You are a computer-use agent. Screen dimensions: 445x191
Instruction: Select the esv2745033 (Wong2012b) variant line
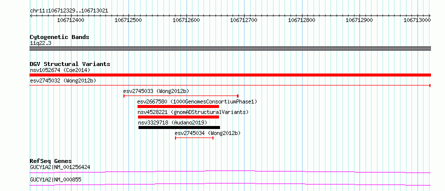[181, 96]
